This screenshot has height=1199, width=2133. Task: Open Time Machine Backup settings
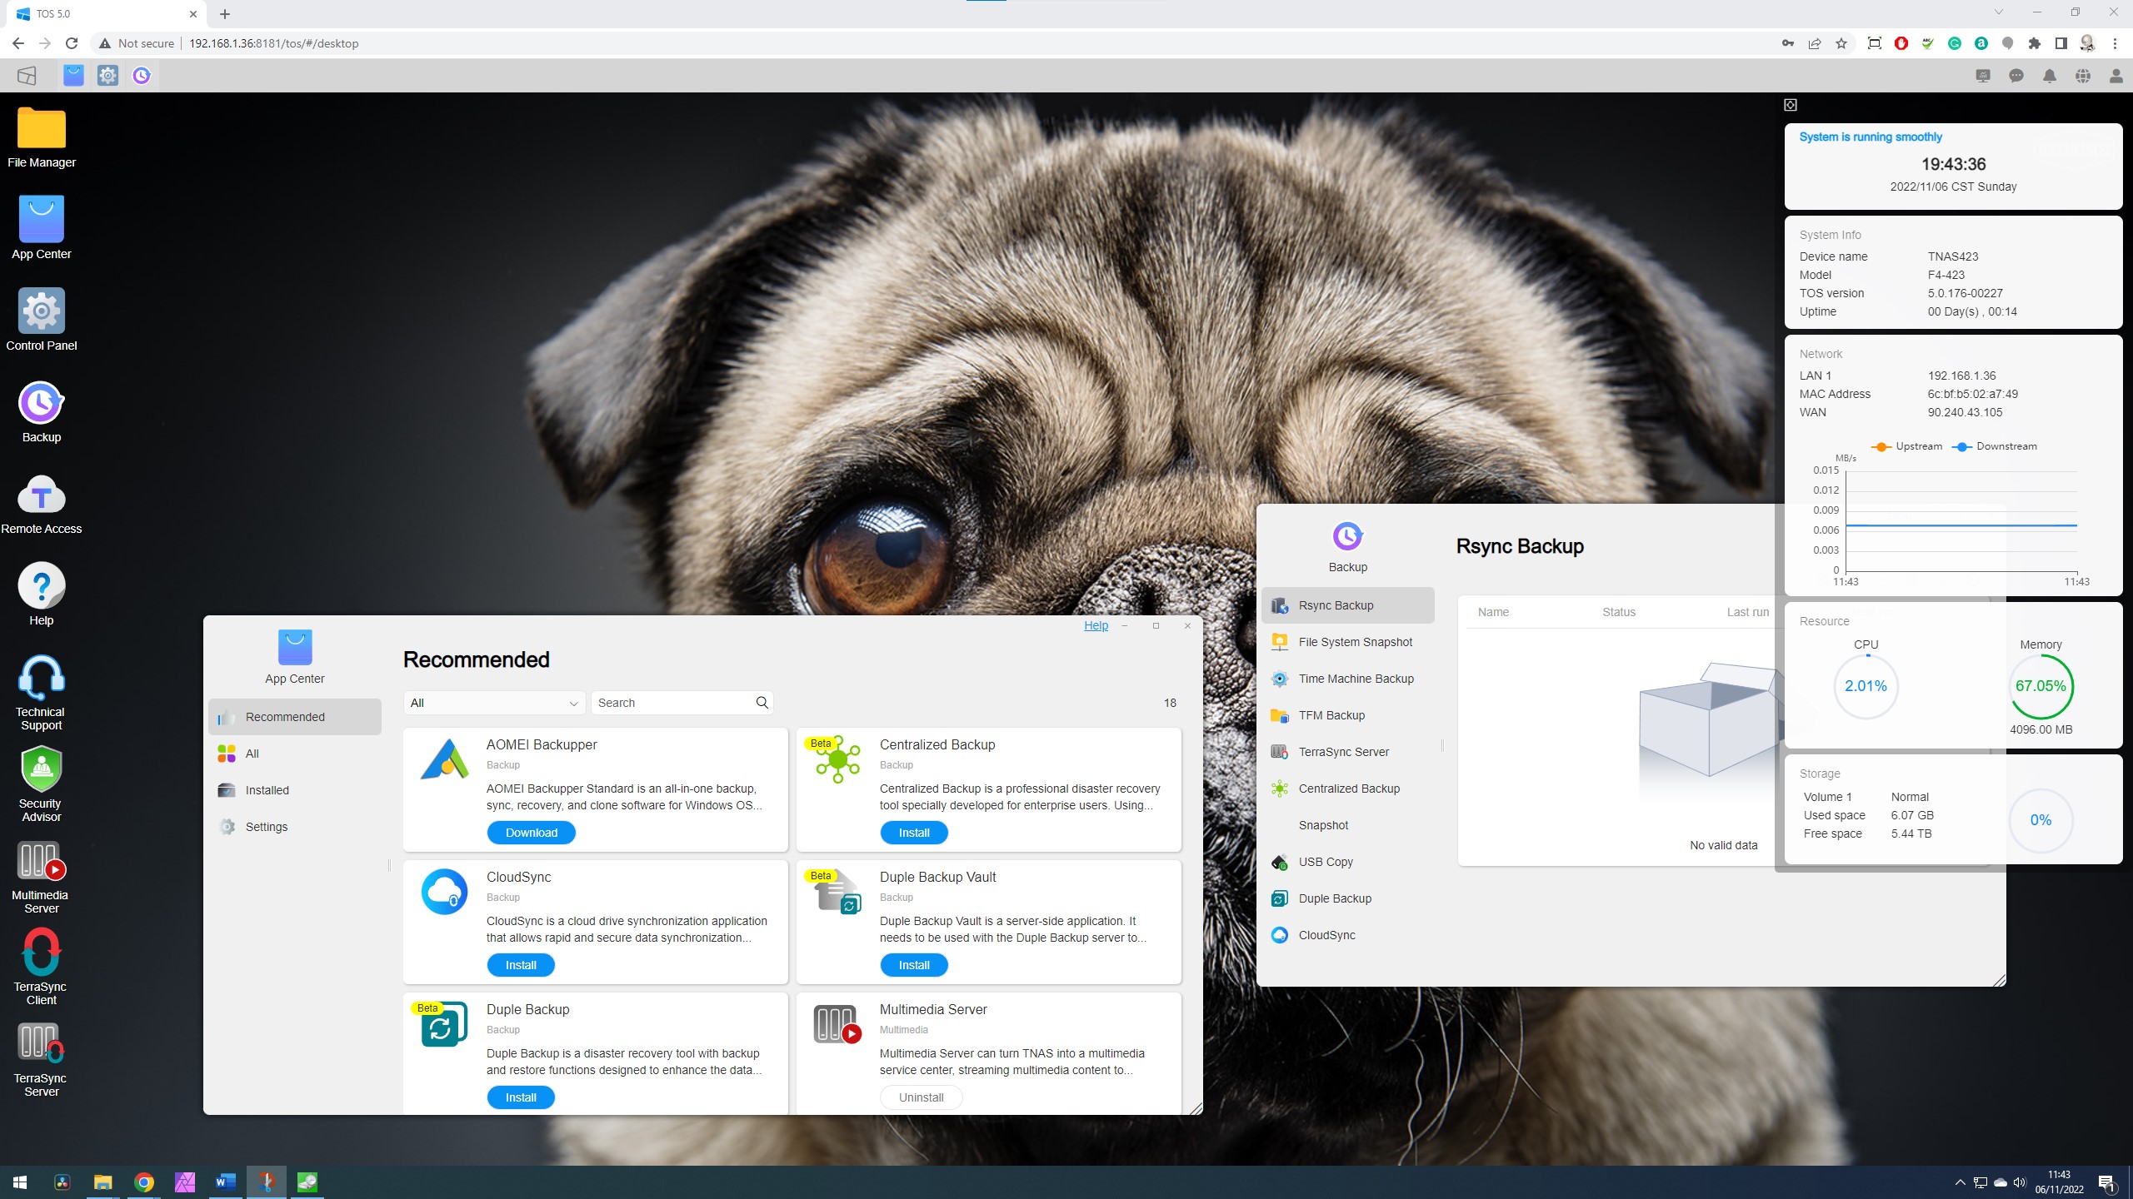[x=1355, y=678]
